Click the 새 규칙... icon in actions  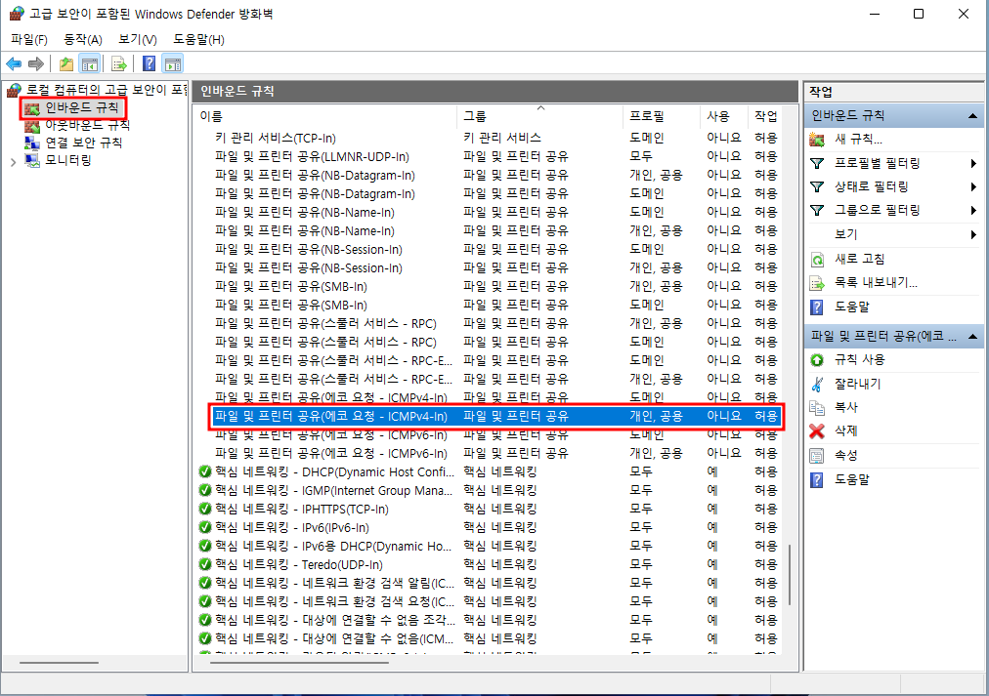(x=817, y=140)
